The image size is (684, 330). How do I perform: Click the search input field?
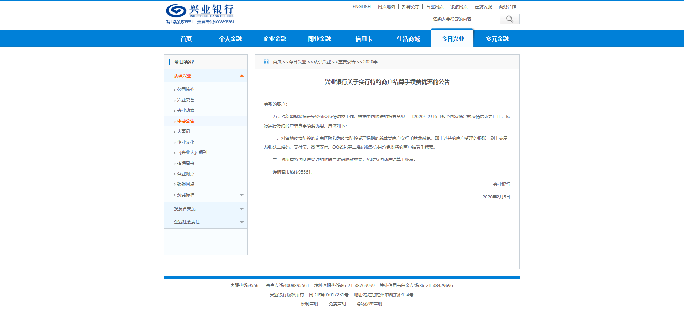[x=464, y=19]
